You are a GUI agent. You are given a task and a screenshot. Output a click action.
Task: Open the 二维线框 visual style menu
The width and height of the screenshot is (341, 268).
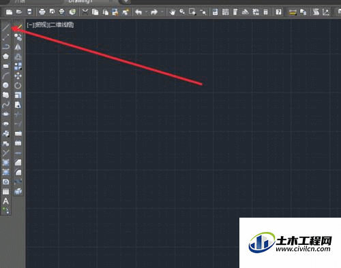[61, 25]
